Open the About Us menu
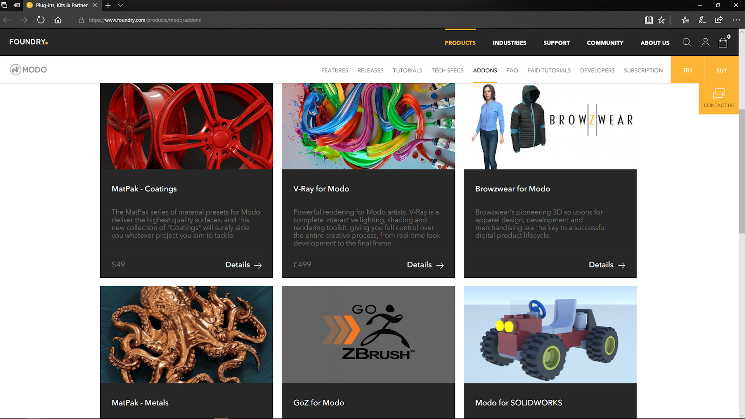This screenshot has height=419, width=745. point(655,42)
